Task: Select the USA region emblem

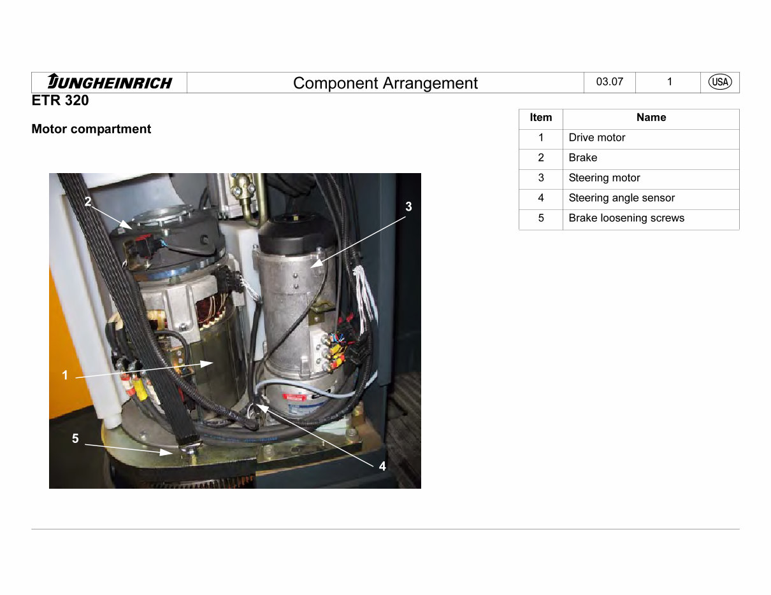Action: tap(719, 82)
